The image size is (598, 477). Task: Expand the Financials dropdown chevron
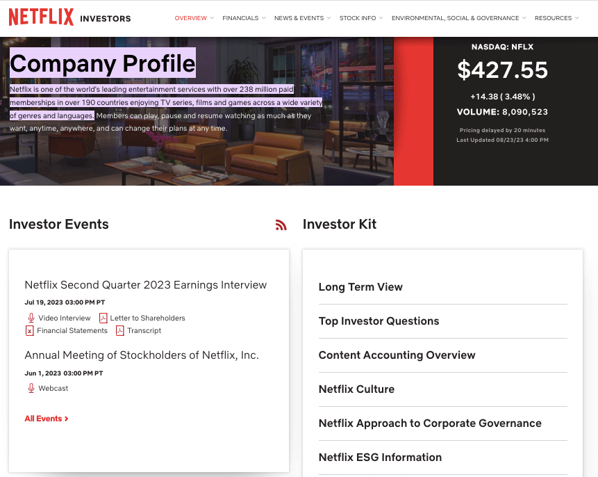pyautogui.click(x=263, y=18)
